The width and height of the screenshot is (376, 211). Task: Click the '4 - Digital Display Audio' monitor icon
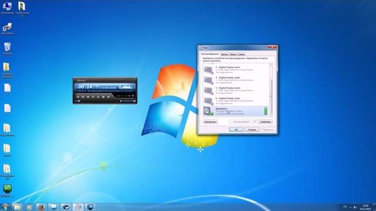209,80
